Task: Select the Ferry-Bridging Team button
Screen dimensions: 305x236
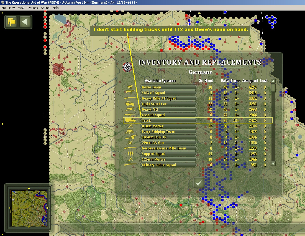Action: (168, 132)
